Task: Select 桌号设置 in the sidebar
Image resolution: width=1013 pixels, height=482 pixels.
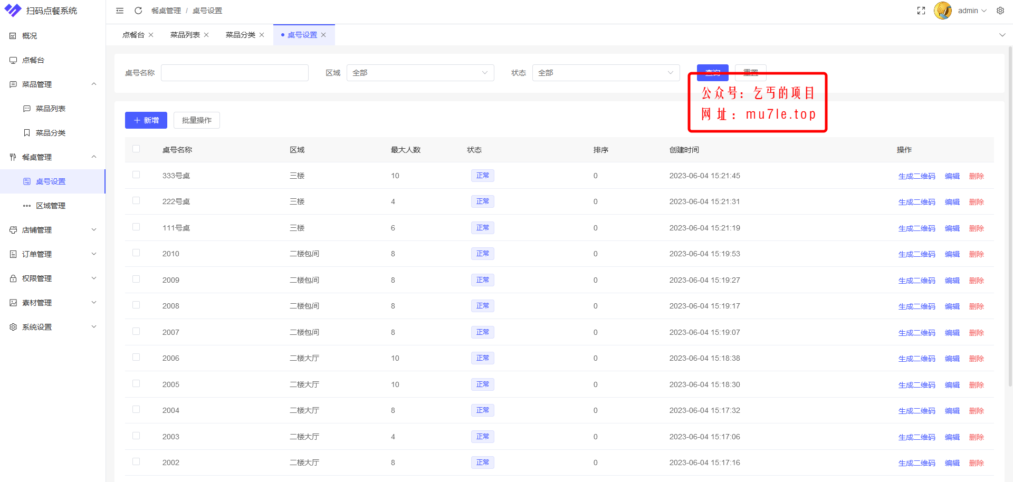Action: (x=53, y=181)
